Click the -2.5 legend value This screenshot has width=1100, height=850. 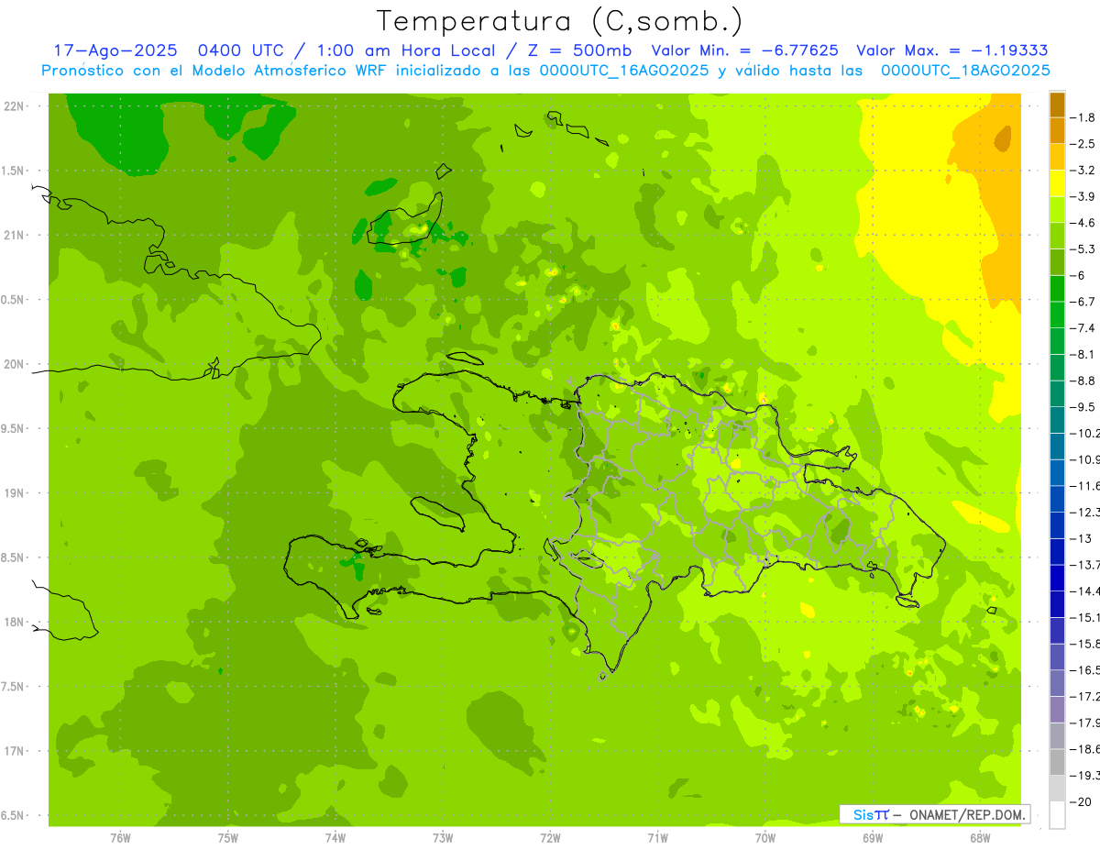1083,144
